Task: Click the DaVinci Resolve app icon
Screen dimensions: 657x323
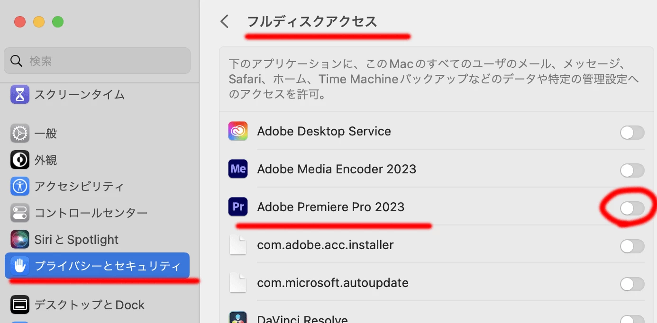Action: (x=238, y=317)
